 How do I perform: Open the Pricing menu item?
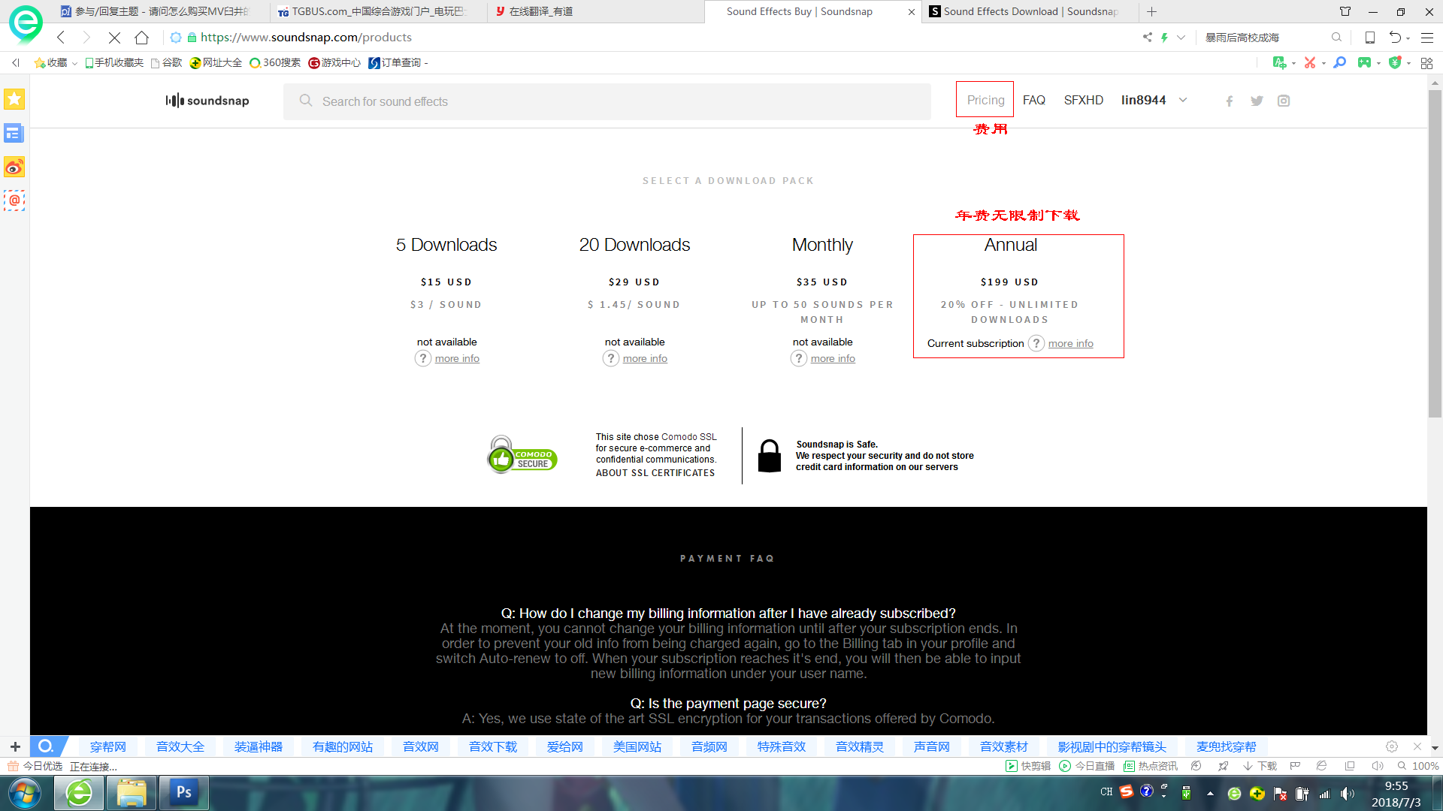pyautogui.click(x=985, y=100)
